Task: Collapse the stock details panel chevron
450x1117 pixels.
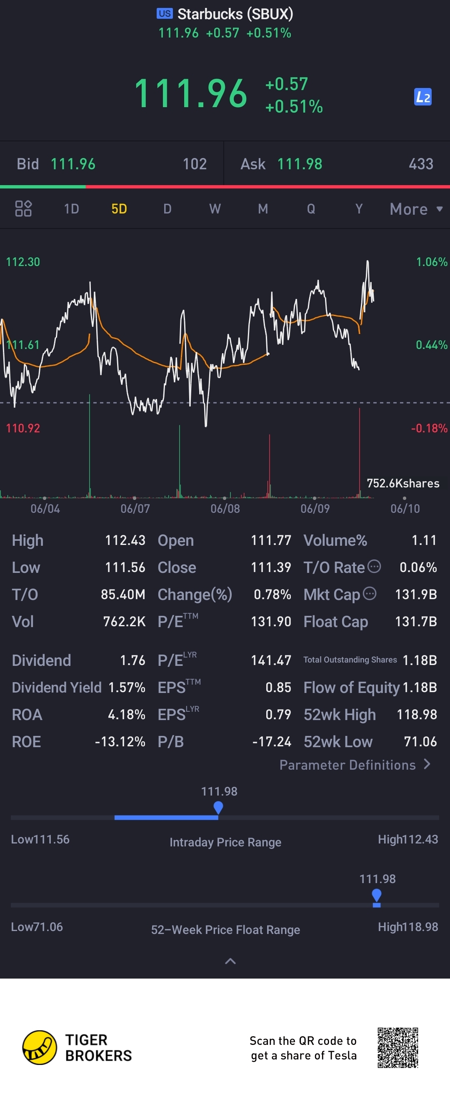Action: pos(230,961)
